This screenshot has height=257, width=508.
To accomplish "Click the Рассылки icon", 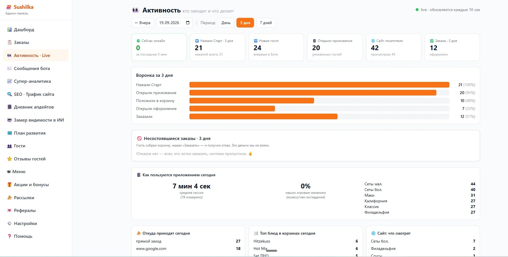I will coord(10,198).
